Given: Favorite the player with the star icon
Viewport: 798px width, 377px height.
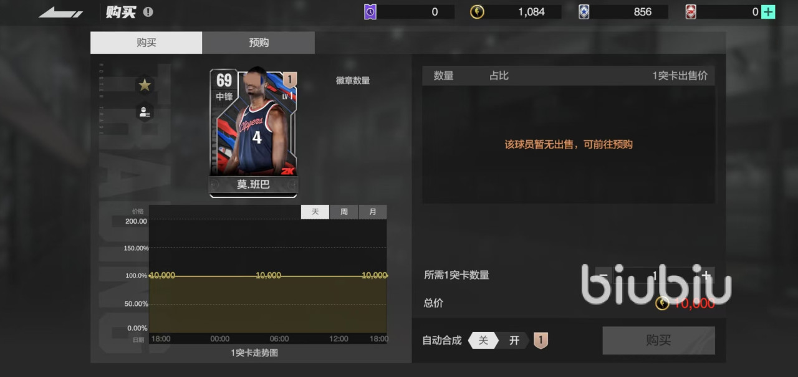Looking at the screenshot, I should tap(145, 85).
